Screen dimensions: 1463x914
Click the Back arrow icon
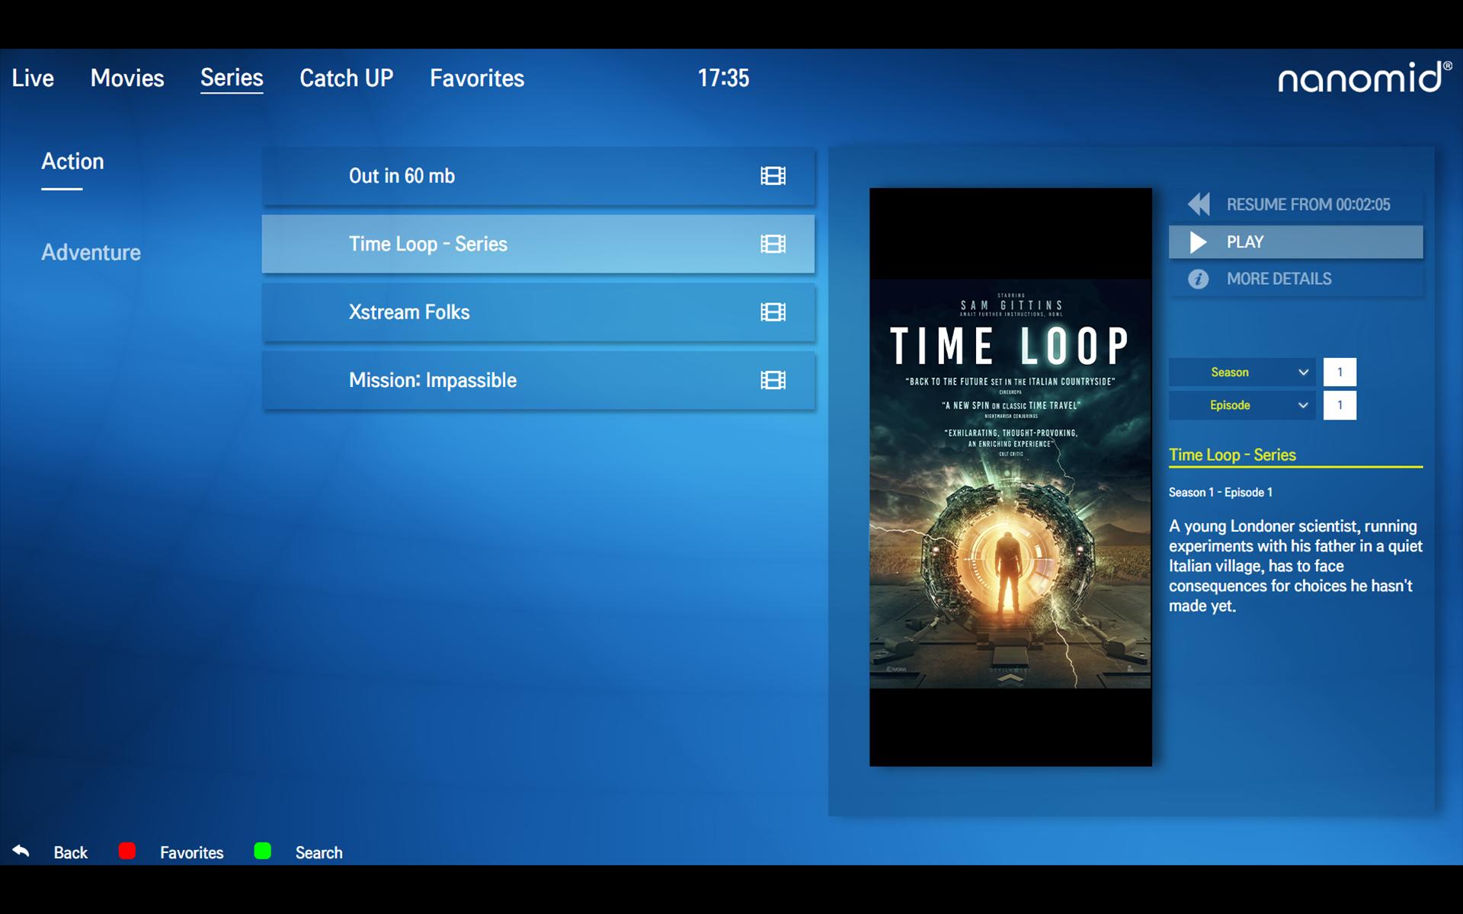click(21, 851)
